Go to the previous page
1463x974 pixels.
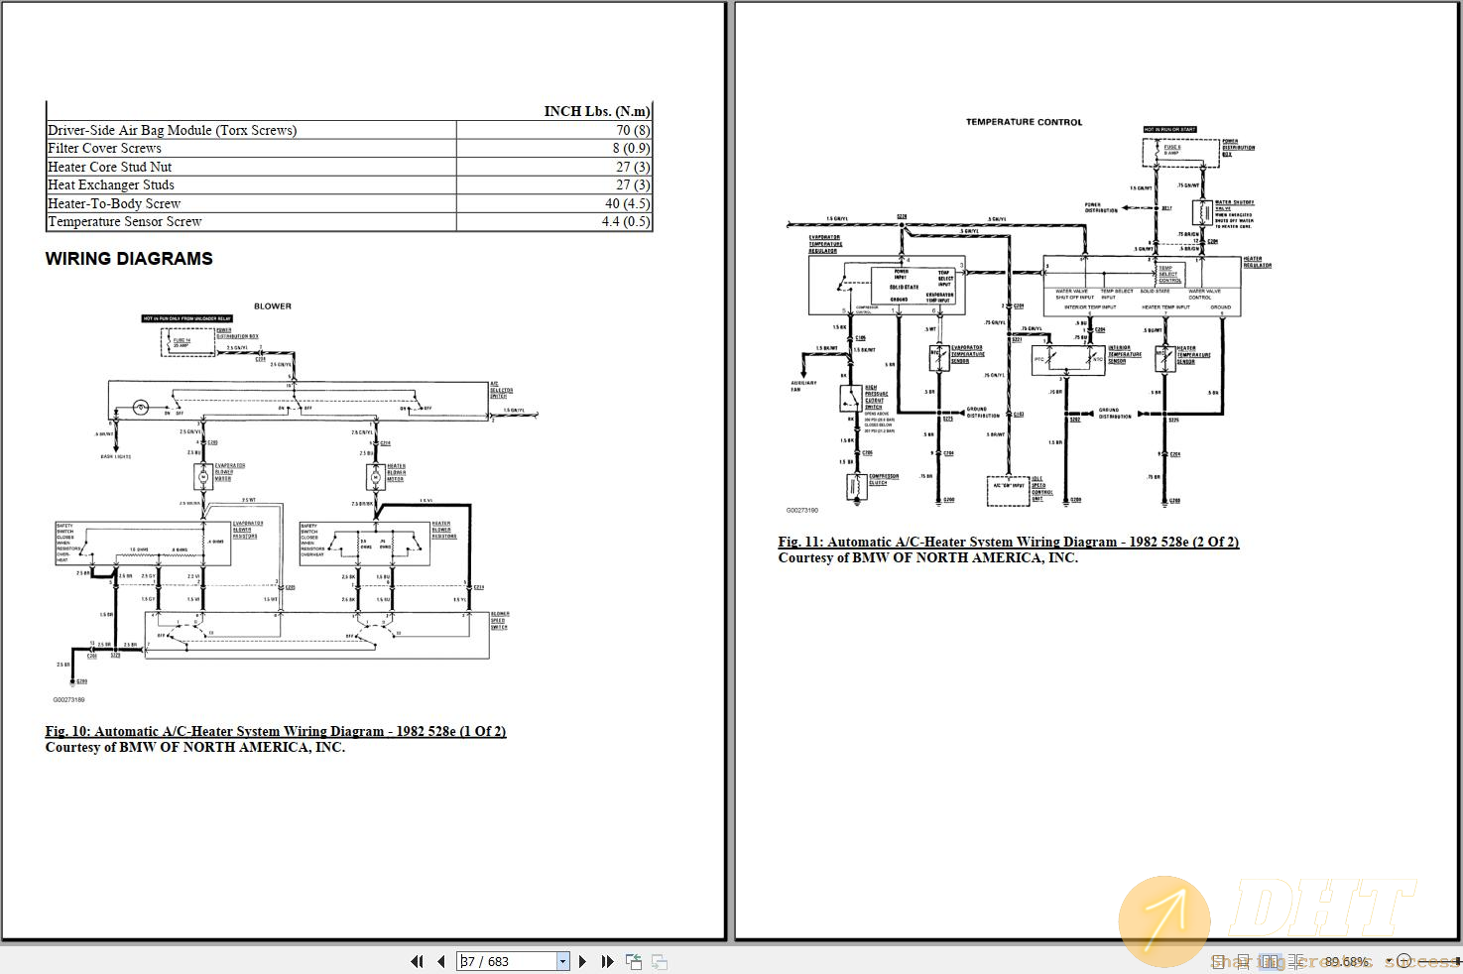click(441, 961)
